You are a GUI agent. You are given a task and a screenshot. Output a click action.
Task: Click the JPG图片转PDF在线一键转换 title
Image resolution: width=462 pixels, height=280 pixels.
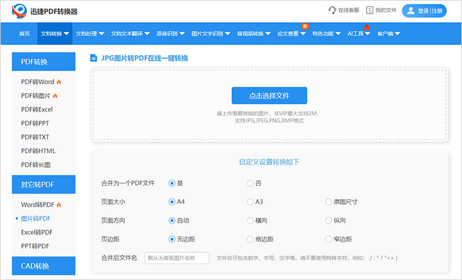pyautogui.click(x=145, y=58)
